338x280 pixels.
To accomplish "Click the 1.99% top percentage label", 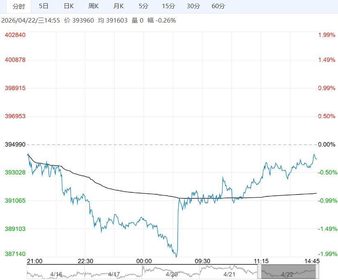I will click(x=327, y=35).
